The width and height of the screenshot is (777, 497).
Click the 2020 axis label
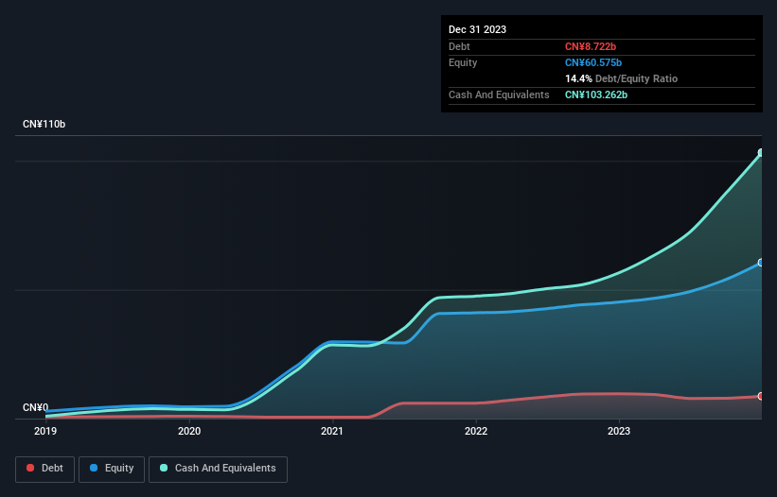click(189, 431)
